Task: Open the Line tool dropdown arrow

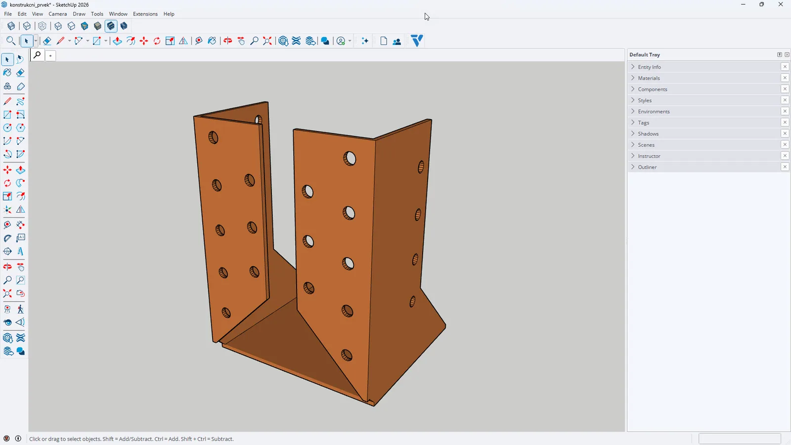Action: point(69,41)
